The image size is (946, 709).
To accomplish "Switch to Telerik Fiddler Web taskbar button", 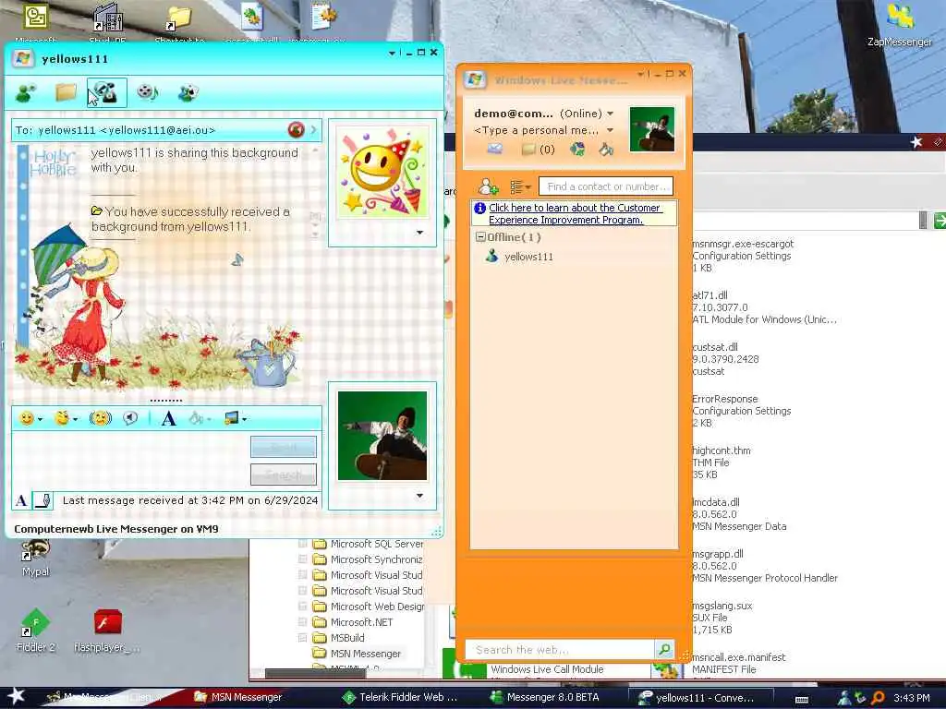I will coord(401,698).
